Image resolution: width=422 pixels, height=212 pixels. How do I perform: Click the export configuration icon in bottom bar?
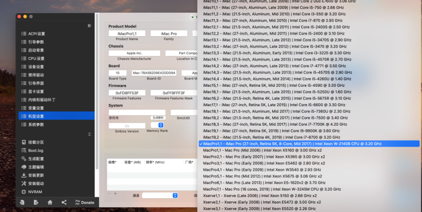click(x=36, y=202)
